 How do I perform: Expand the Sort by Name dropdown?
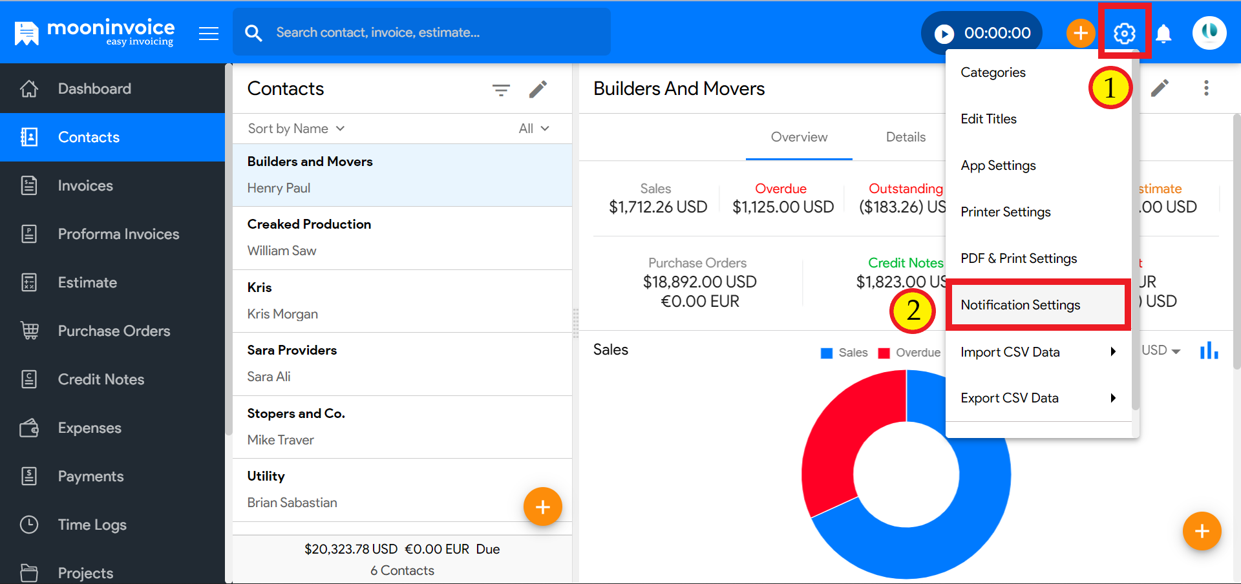tap(296, 129)
